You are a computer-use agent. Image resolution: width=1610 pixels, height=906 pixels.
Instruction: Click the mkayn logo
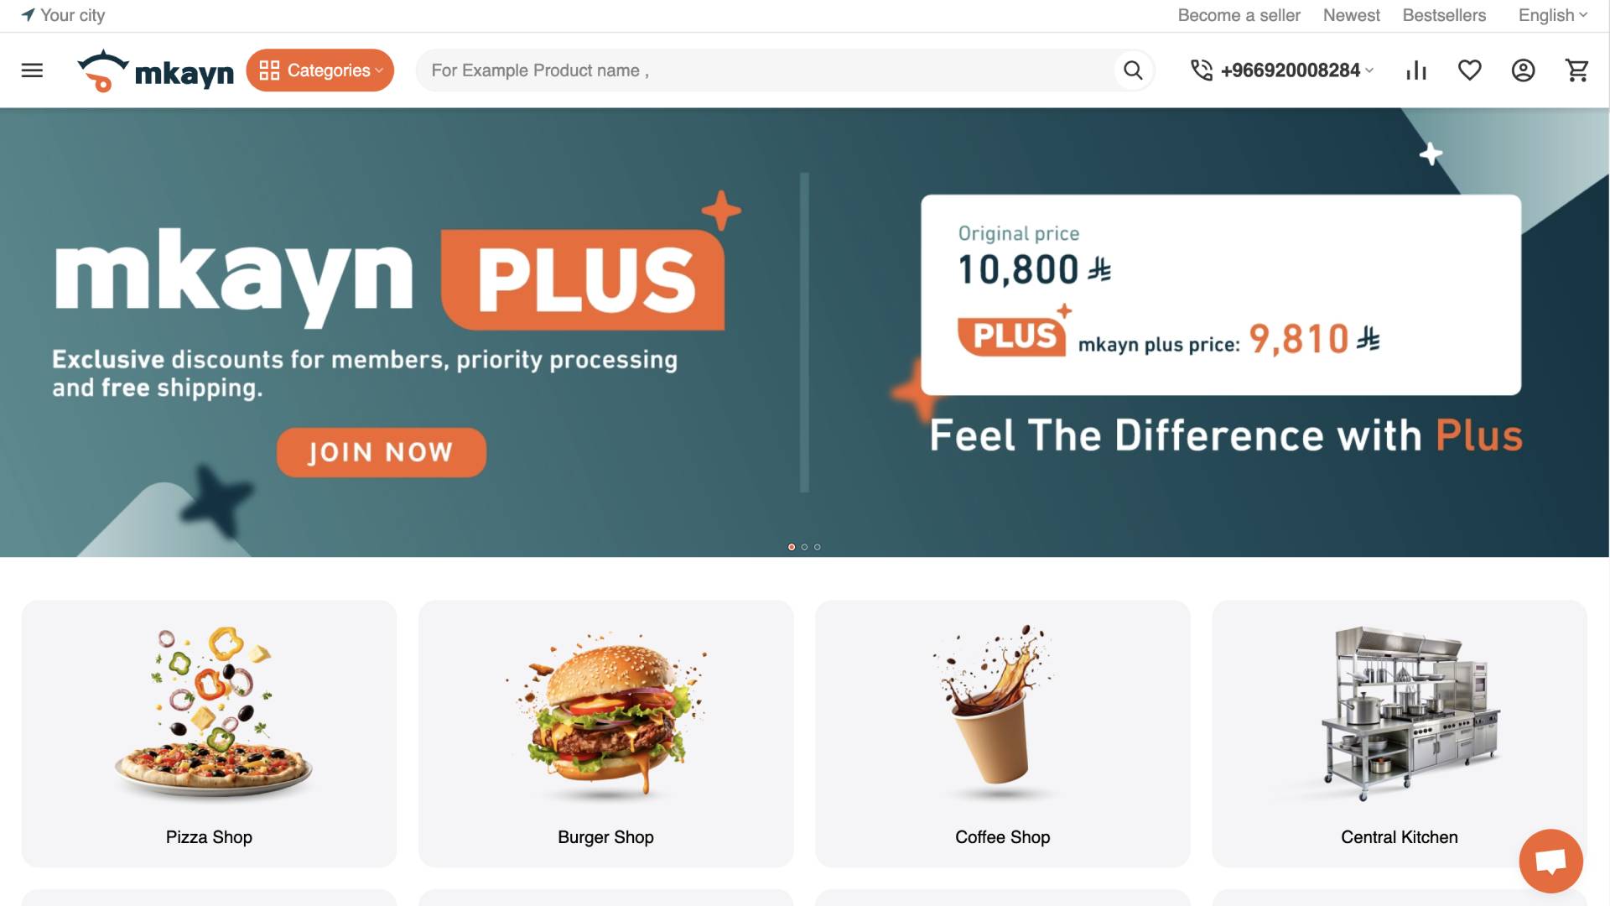click(155, 70)
